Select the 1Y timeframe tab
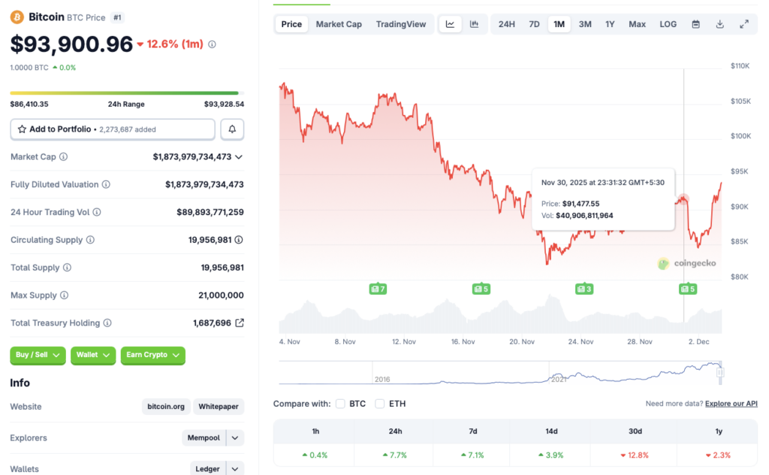The height and width of the screenshot is (475, 769). tap(611, 24)
